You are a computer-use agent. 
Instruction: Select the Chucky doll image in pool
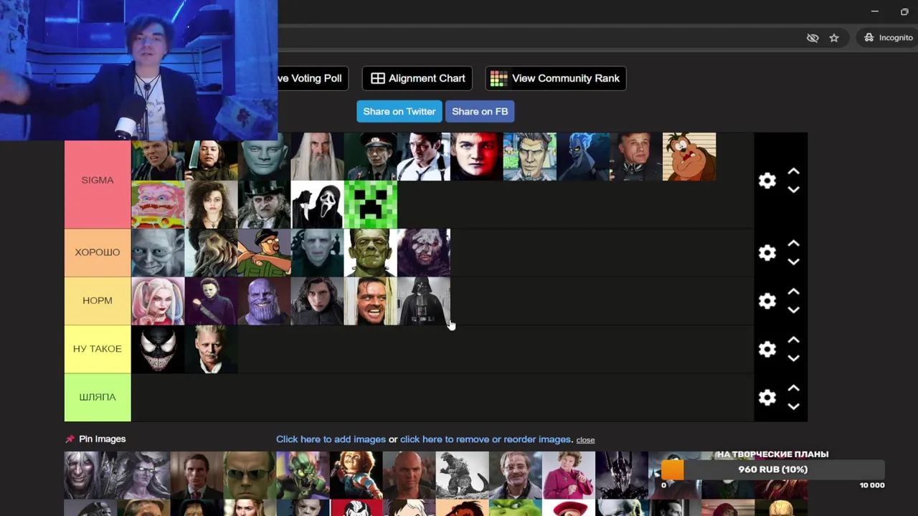click(x=356, y=475)
